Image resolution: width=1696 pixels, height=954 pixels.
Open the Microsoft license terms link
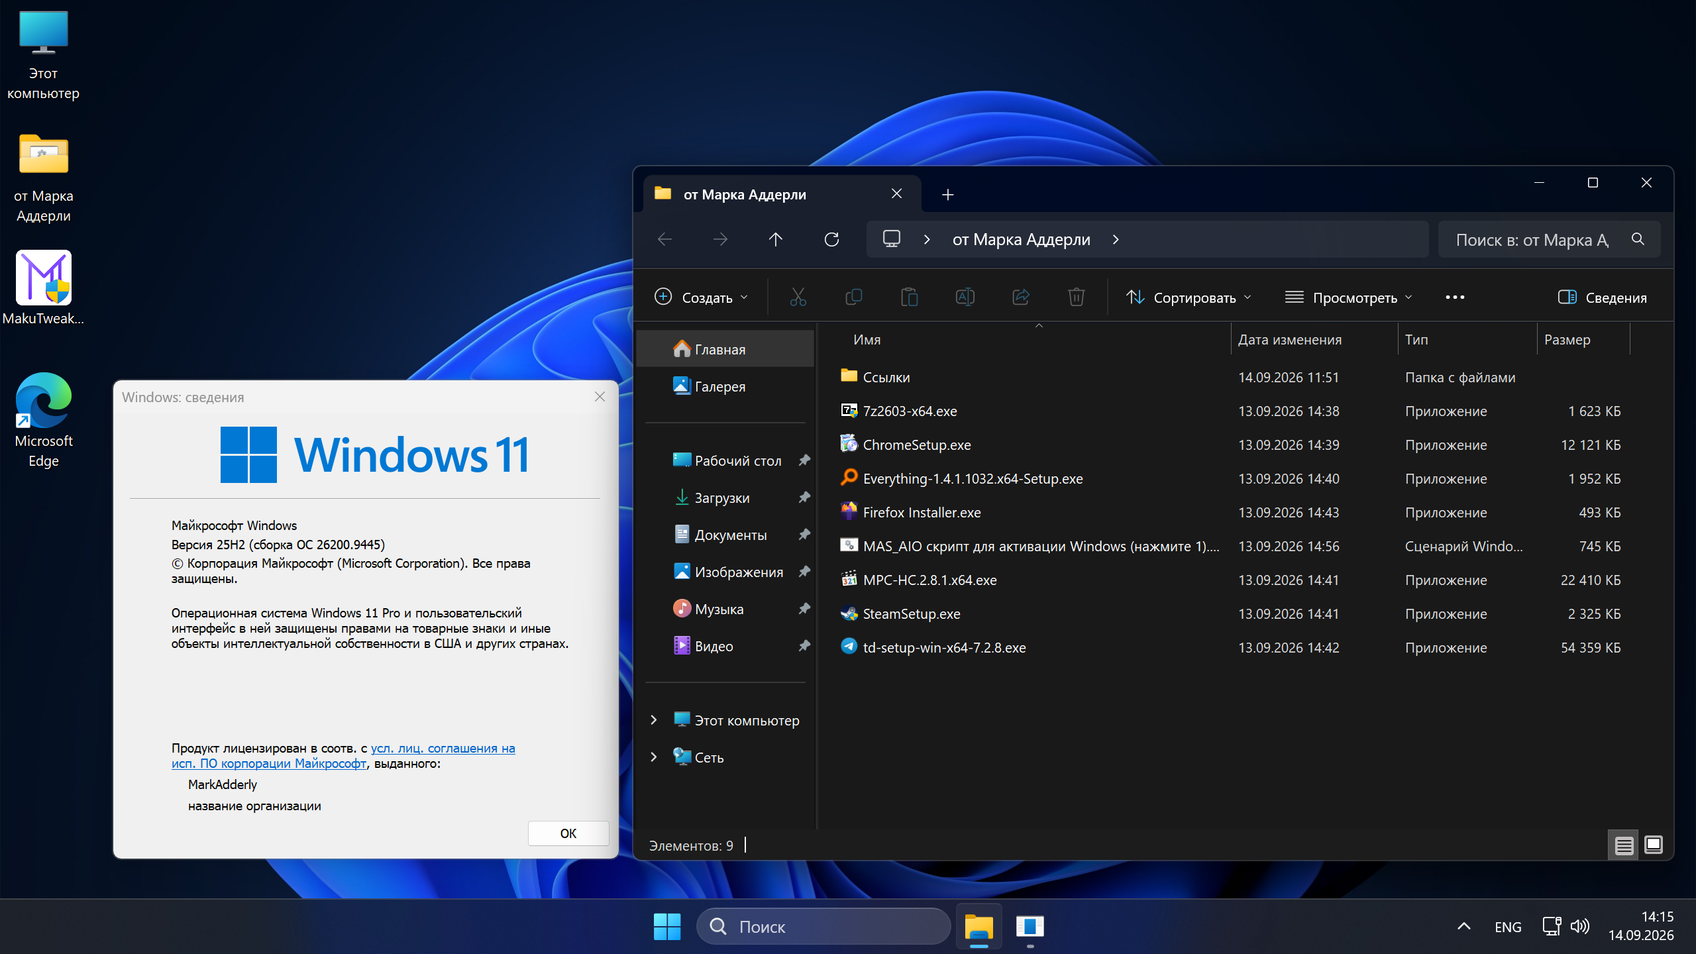[x=343, y=756]
